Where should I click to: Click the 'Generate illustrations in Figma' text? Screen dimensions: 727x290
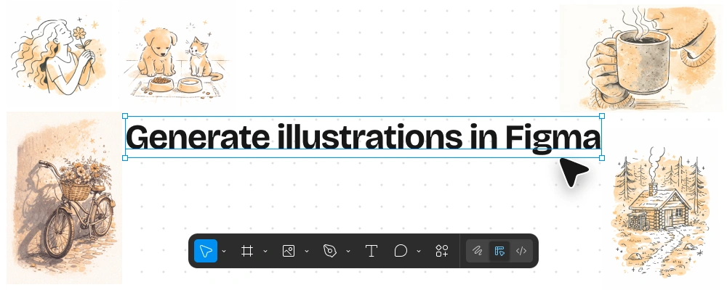(x=363, y=137)
